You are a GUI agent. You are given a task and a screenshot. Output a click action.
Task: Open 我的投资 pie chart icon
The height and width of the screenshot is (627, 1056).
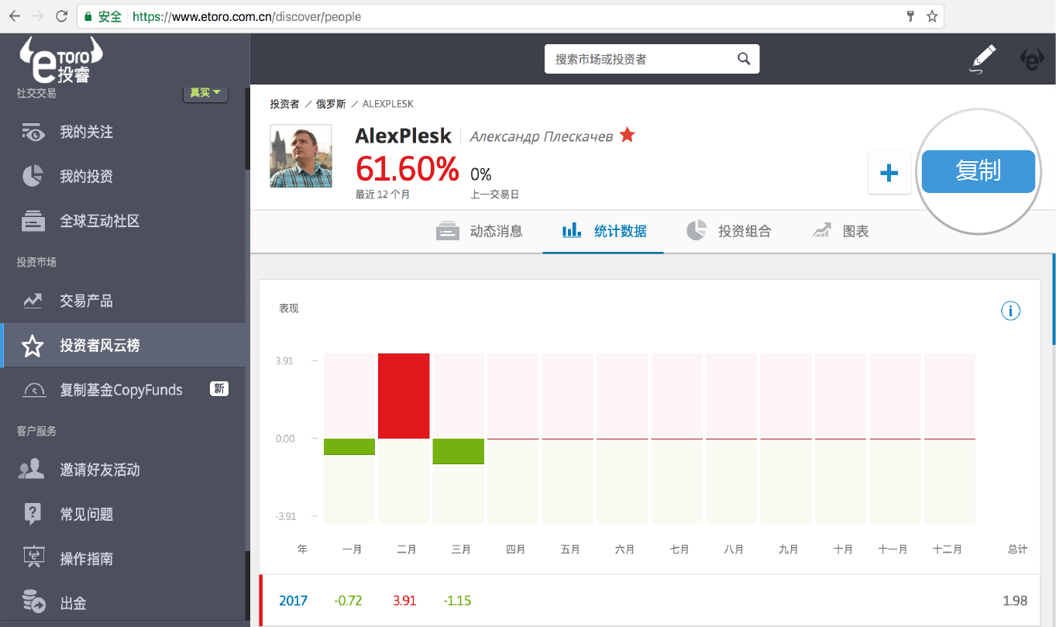coord(33,177)
